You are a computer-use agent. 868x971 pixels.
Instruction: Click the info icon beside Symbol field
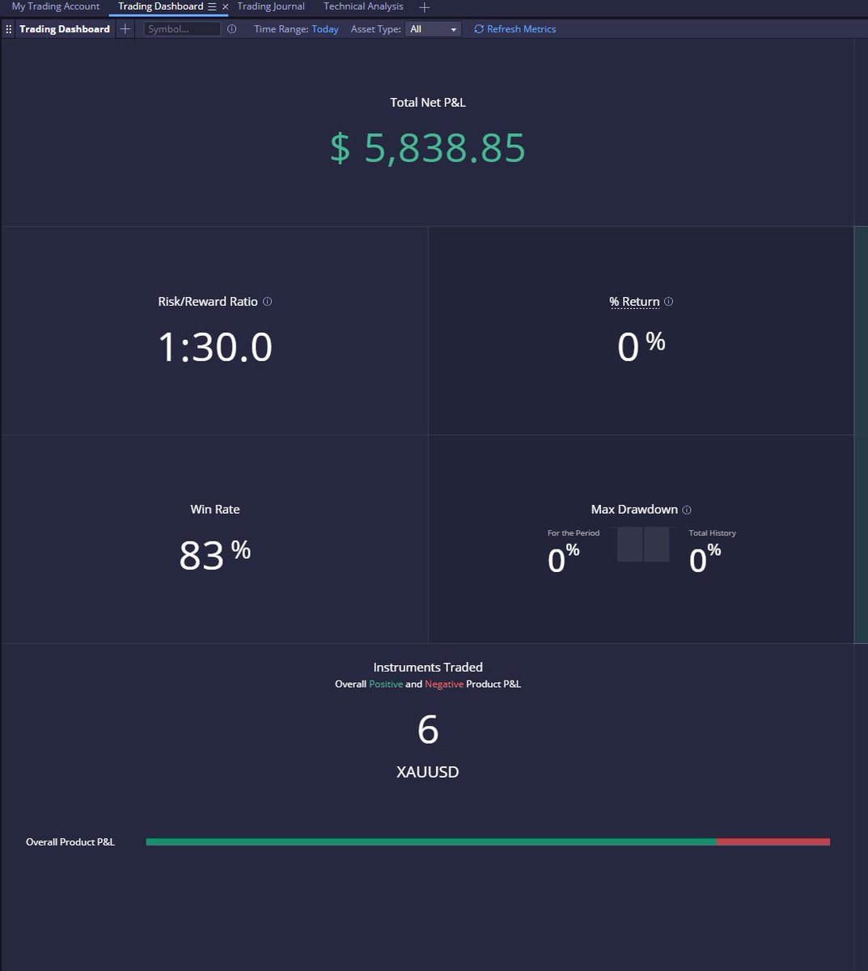(x=232, y=29)
